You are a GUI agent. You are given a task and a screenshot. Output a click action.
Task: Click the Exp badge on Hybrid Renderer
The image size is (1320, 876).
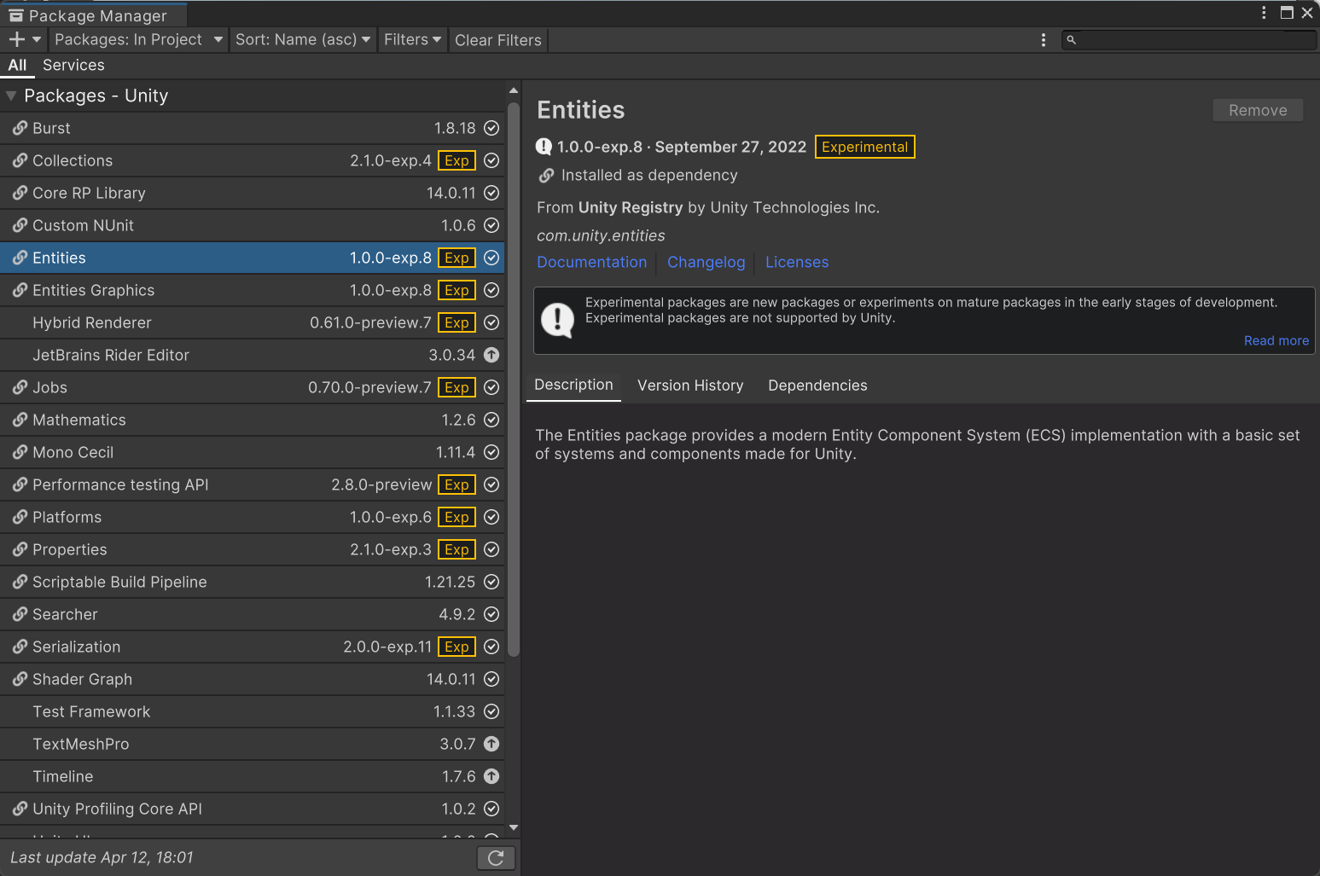click(456, 322)
